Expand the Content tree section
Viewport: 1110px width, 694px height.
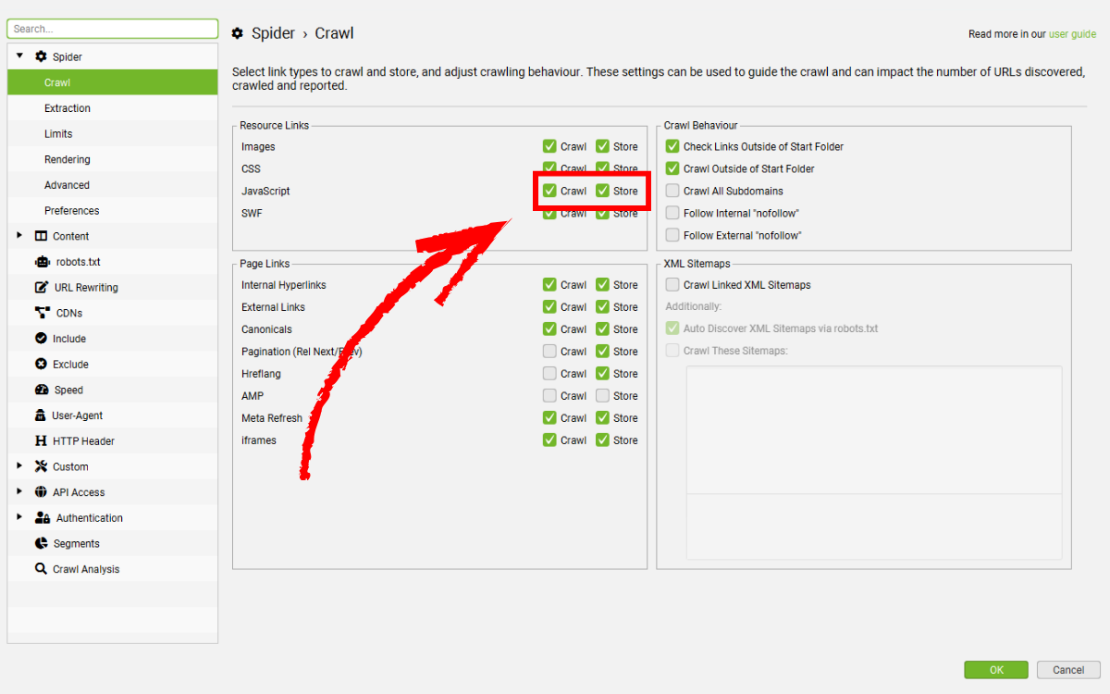click(x=19, y=236)
